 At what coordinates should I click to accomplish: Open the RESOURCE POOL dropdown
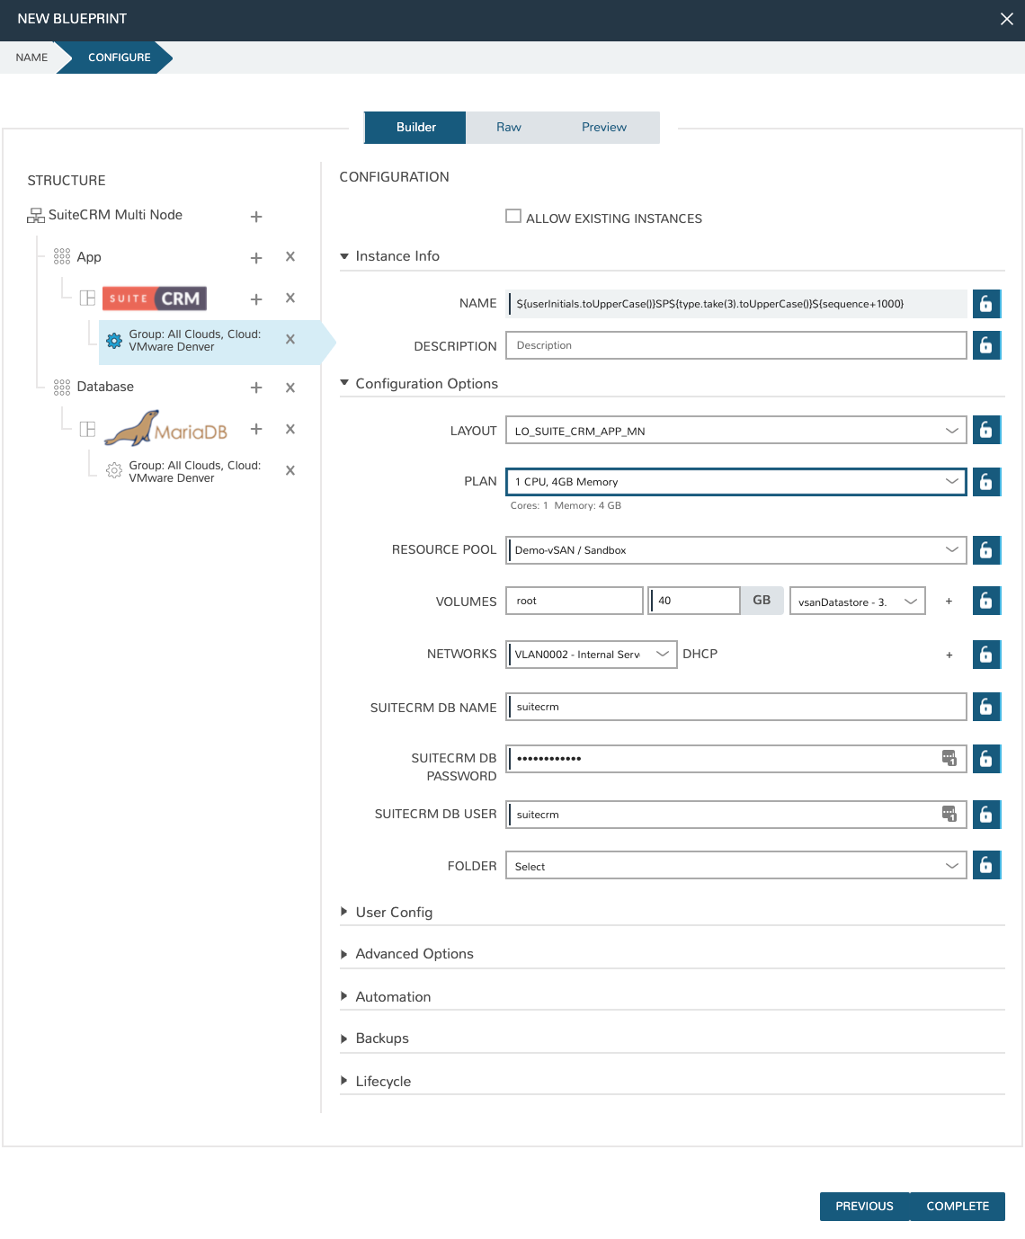(x=735, y=550)
